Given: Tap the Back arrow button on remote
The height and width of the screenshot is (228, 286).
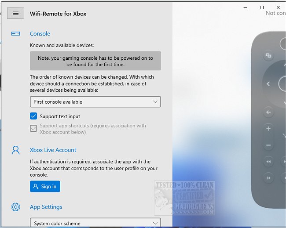Looking at the screenshot, I should coord(268,112).
